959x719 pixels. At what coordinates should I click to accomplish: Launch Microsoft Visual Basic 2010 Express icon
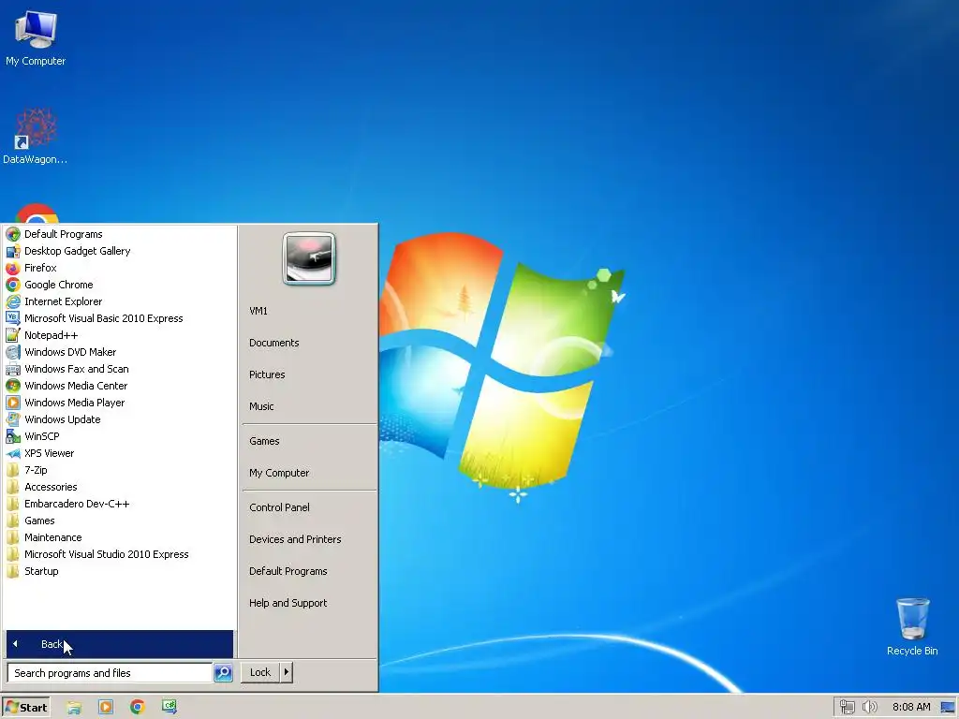click(x=13, y=318)
